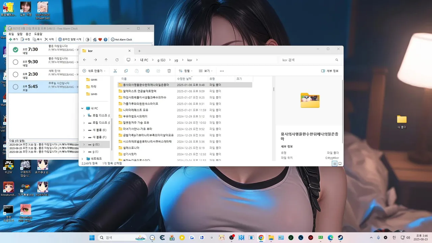432x243 pixels.
Task: Open the 새 폴더 desktop folder
Action: coord(402,122)
